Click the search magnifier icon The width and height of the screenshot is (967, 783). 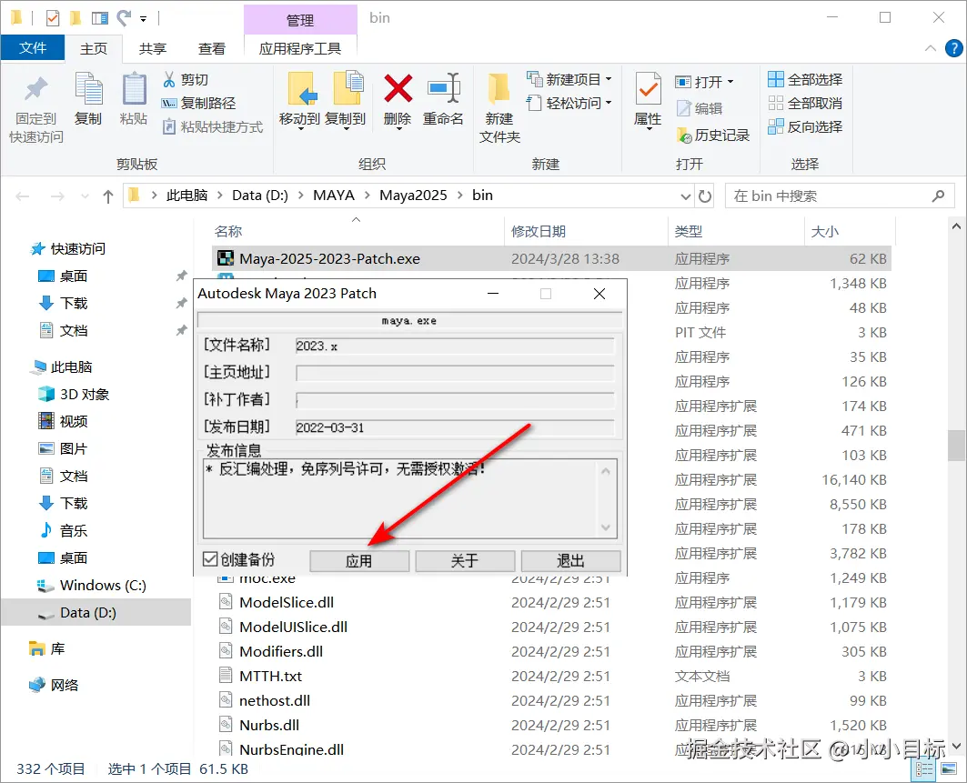[x=938, y=196]
